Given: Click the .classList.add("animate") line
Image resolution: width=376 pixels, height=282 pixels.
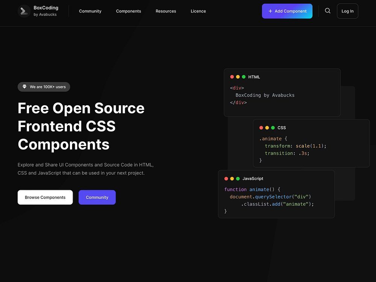Looking at the screenshot, I should point(277,204).
